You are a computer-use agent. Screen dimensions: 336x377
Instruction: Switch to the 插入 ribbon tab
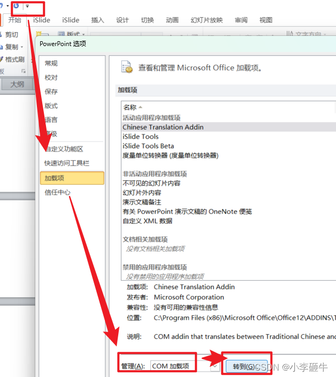tap(97, 20)
